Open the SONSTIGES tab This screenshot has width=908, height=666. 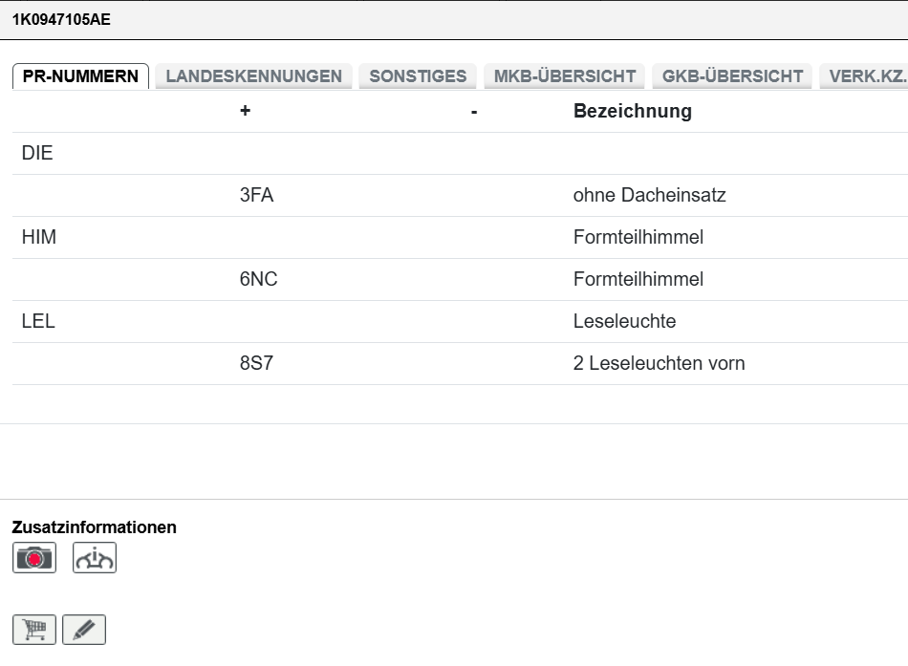coord(418,75)
